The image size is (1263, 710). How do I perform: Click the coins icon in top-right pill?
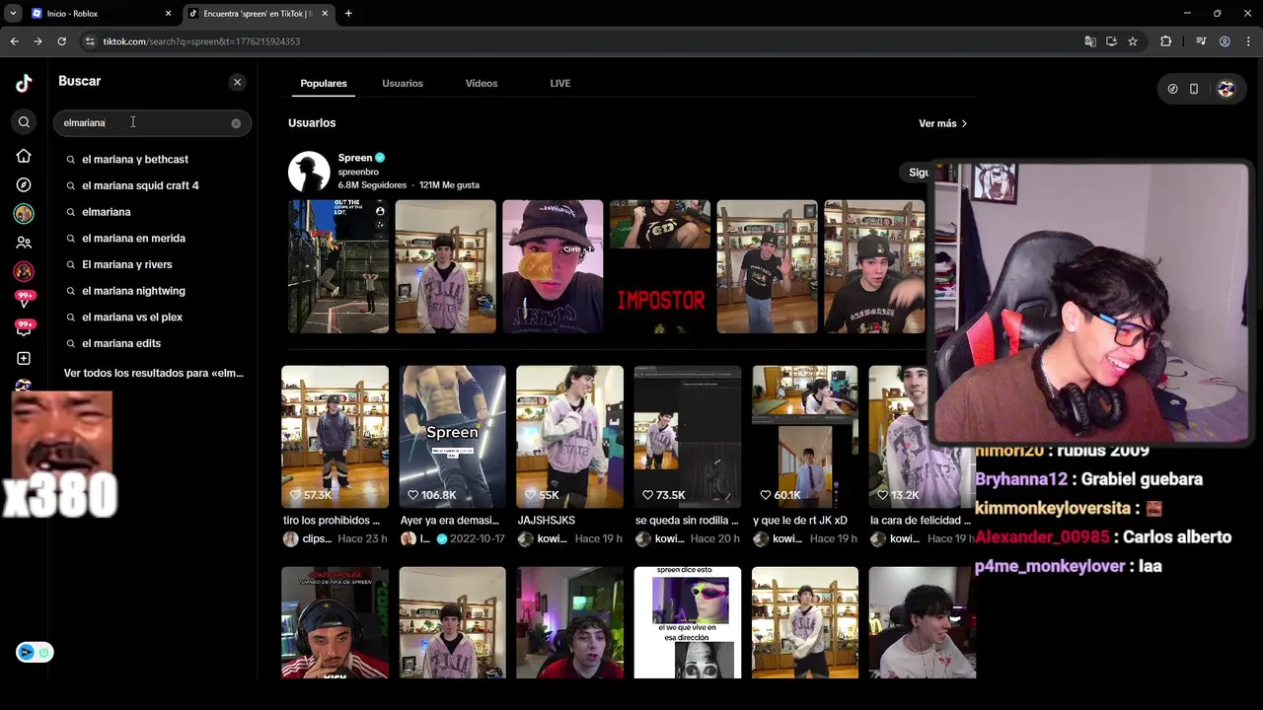click(x=1172, y=89)
